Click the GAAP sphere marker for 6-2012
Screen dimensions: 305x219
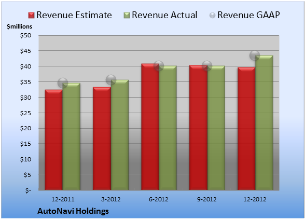(x=159, y=66)
